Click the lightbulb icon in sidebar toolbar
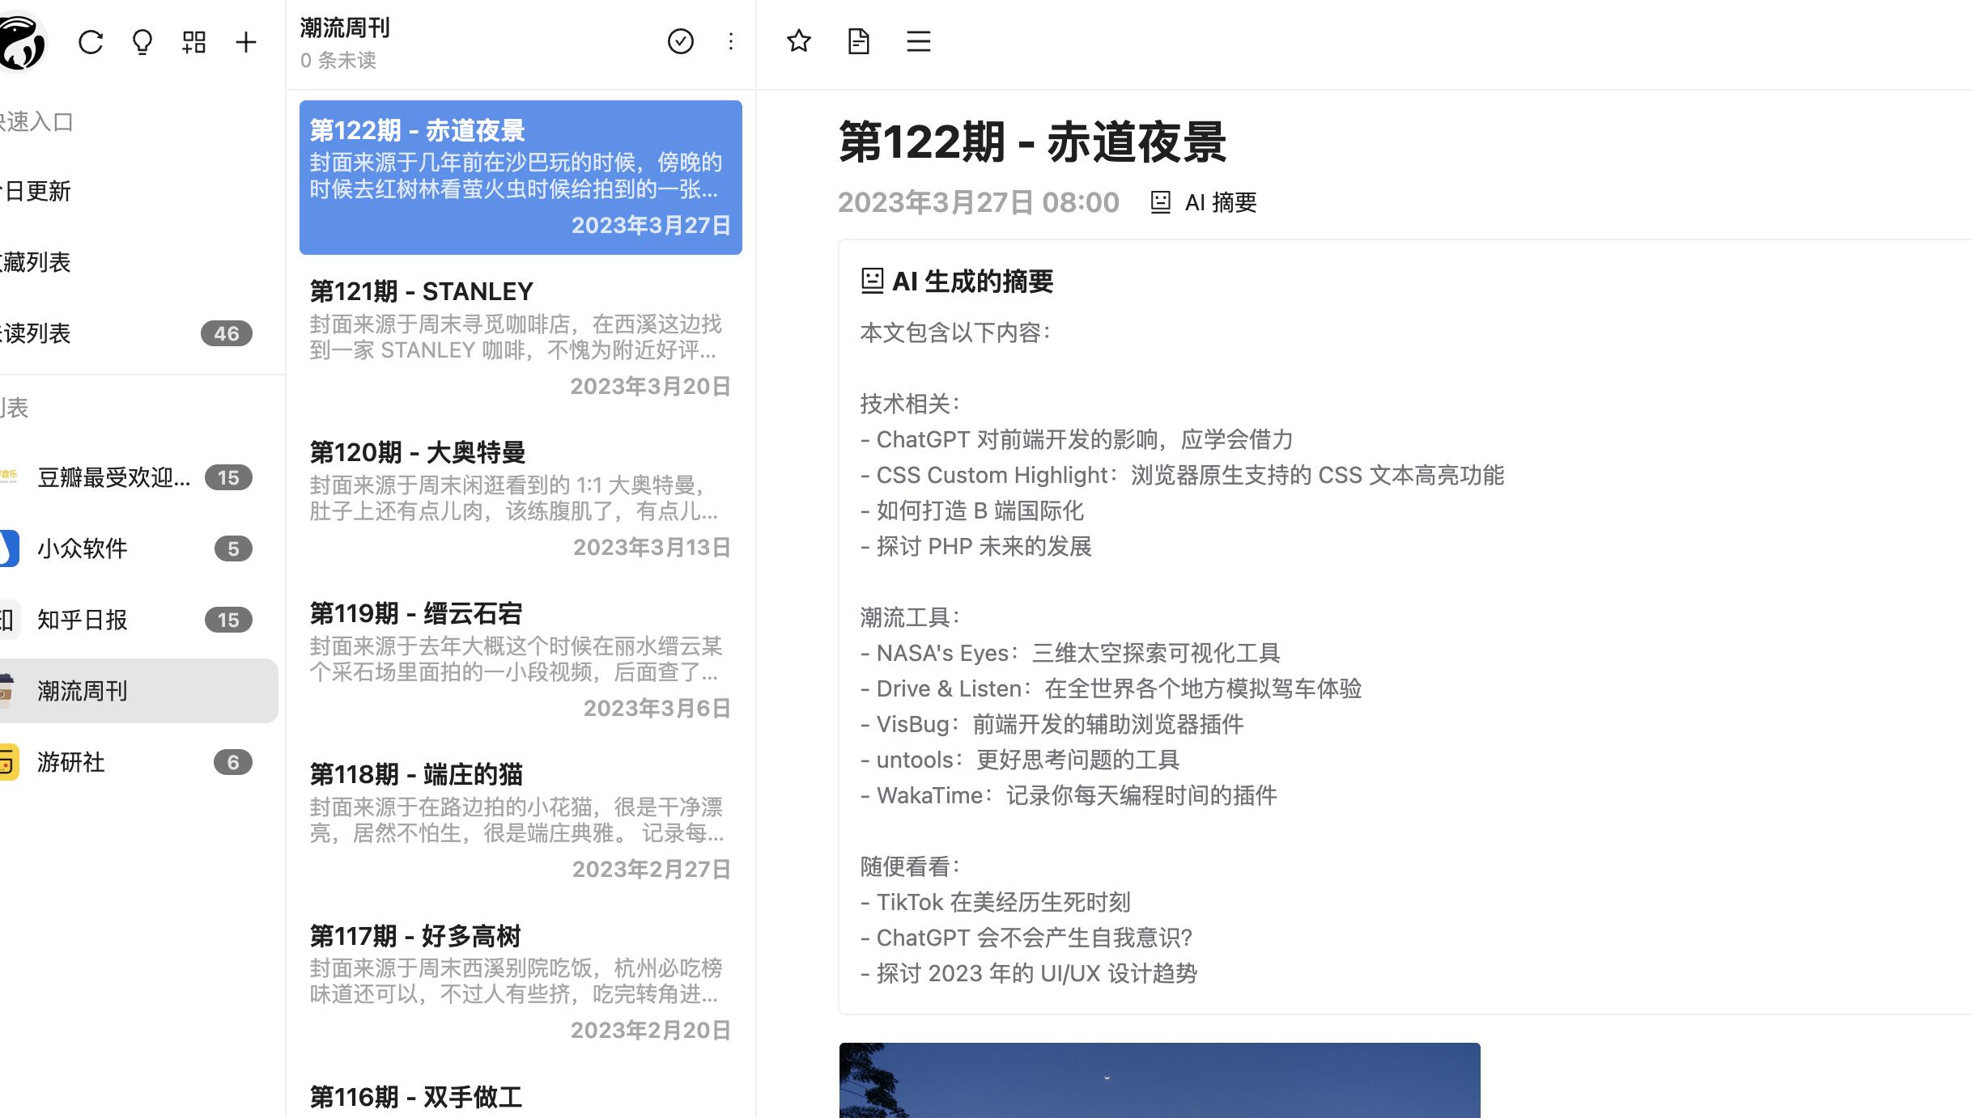Screen dimensions: 1972x1118 point(142,42)
